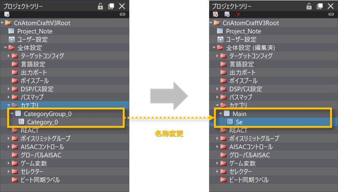Collapse 全体設定 node in left tree

5,47
